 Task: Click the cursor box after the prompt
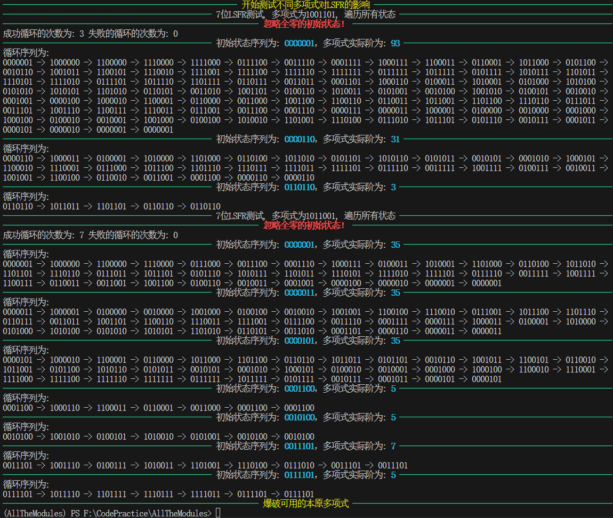tap(218, 513)
